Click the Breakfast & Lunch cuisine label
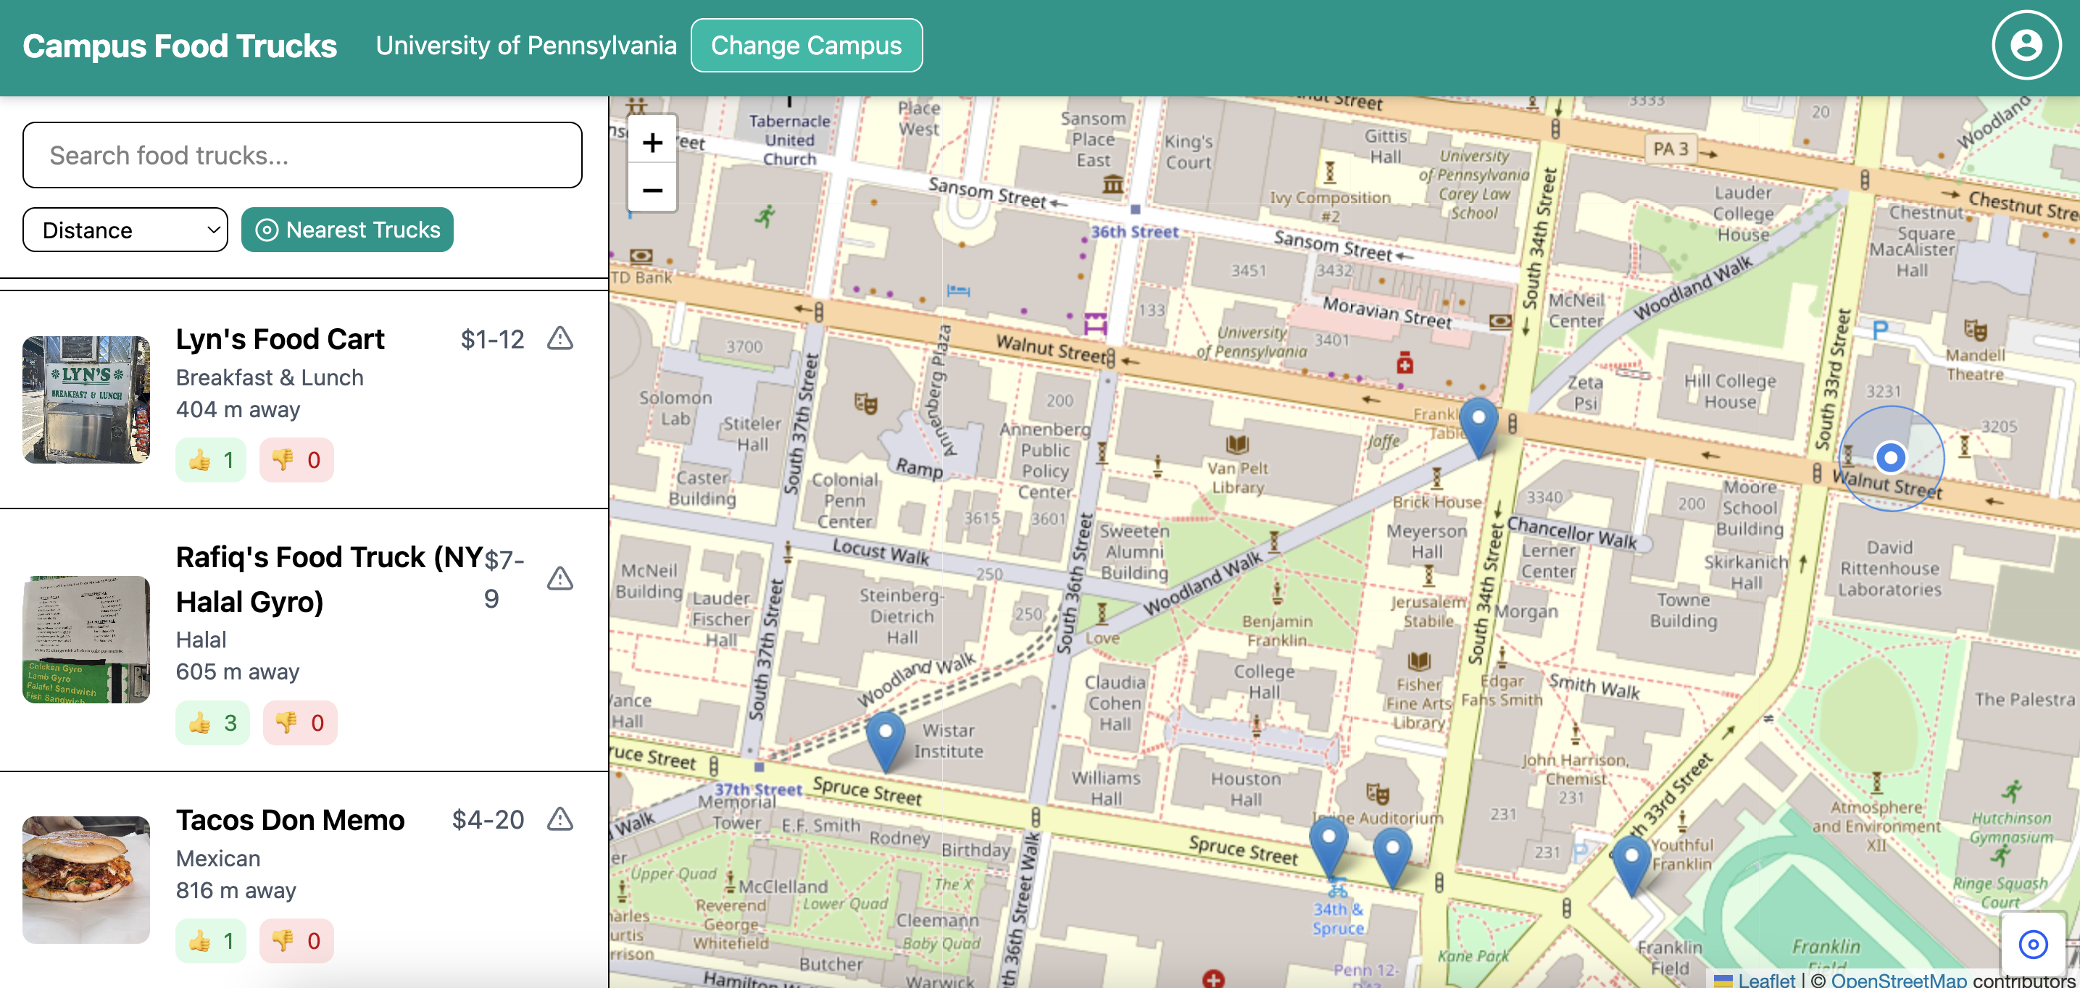Viewport: 2080px width, 988px height. (270, 378)
